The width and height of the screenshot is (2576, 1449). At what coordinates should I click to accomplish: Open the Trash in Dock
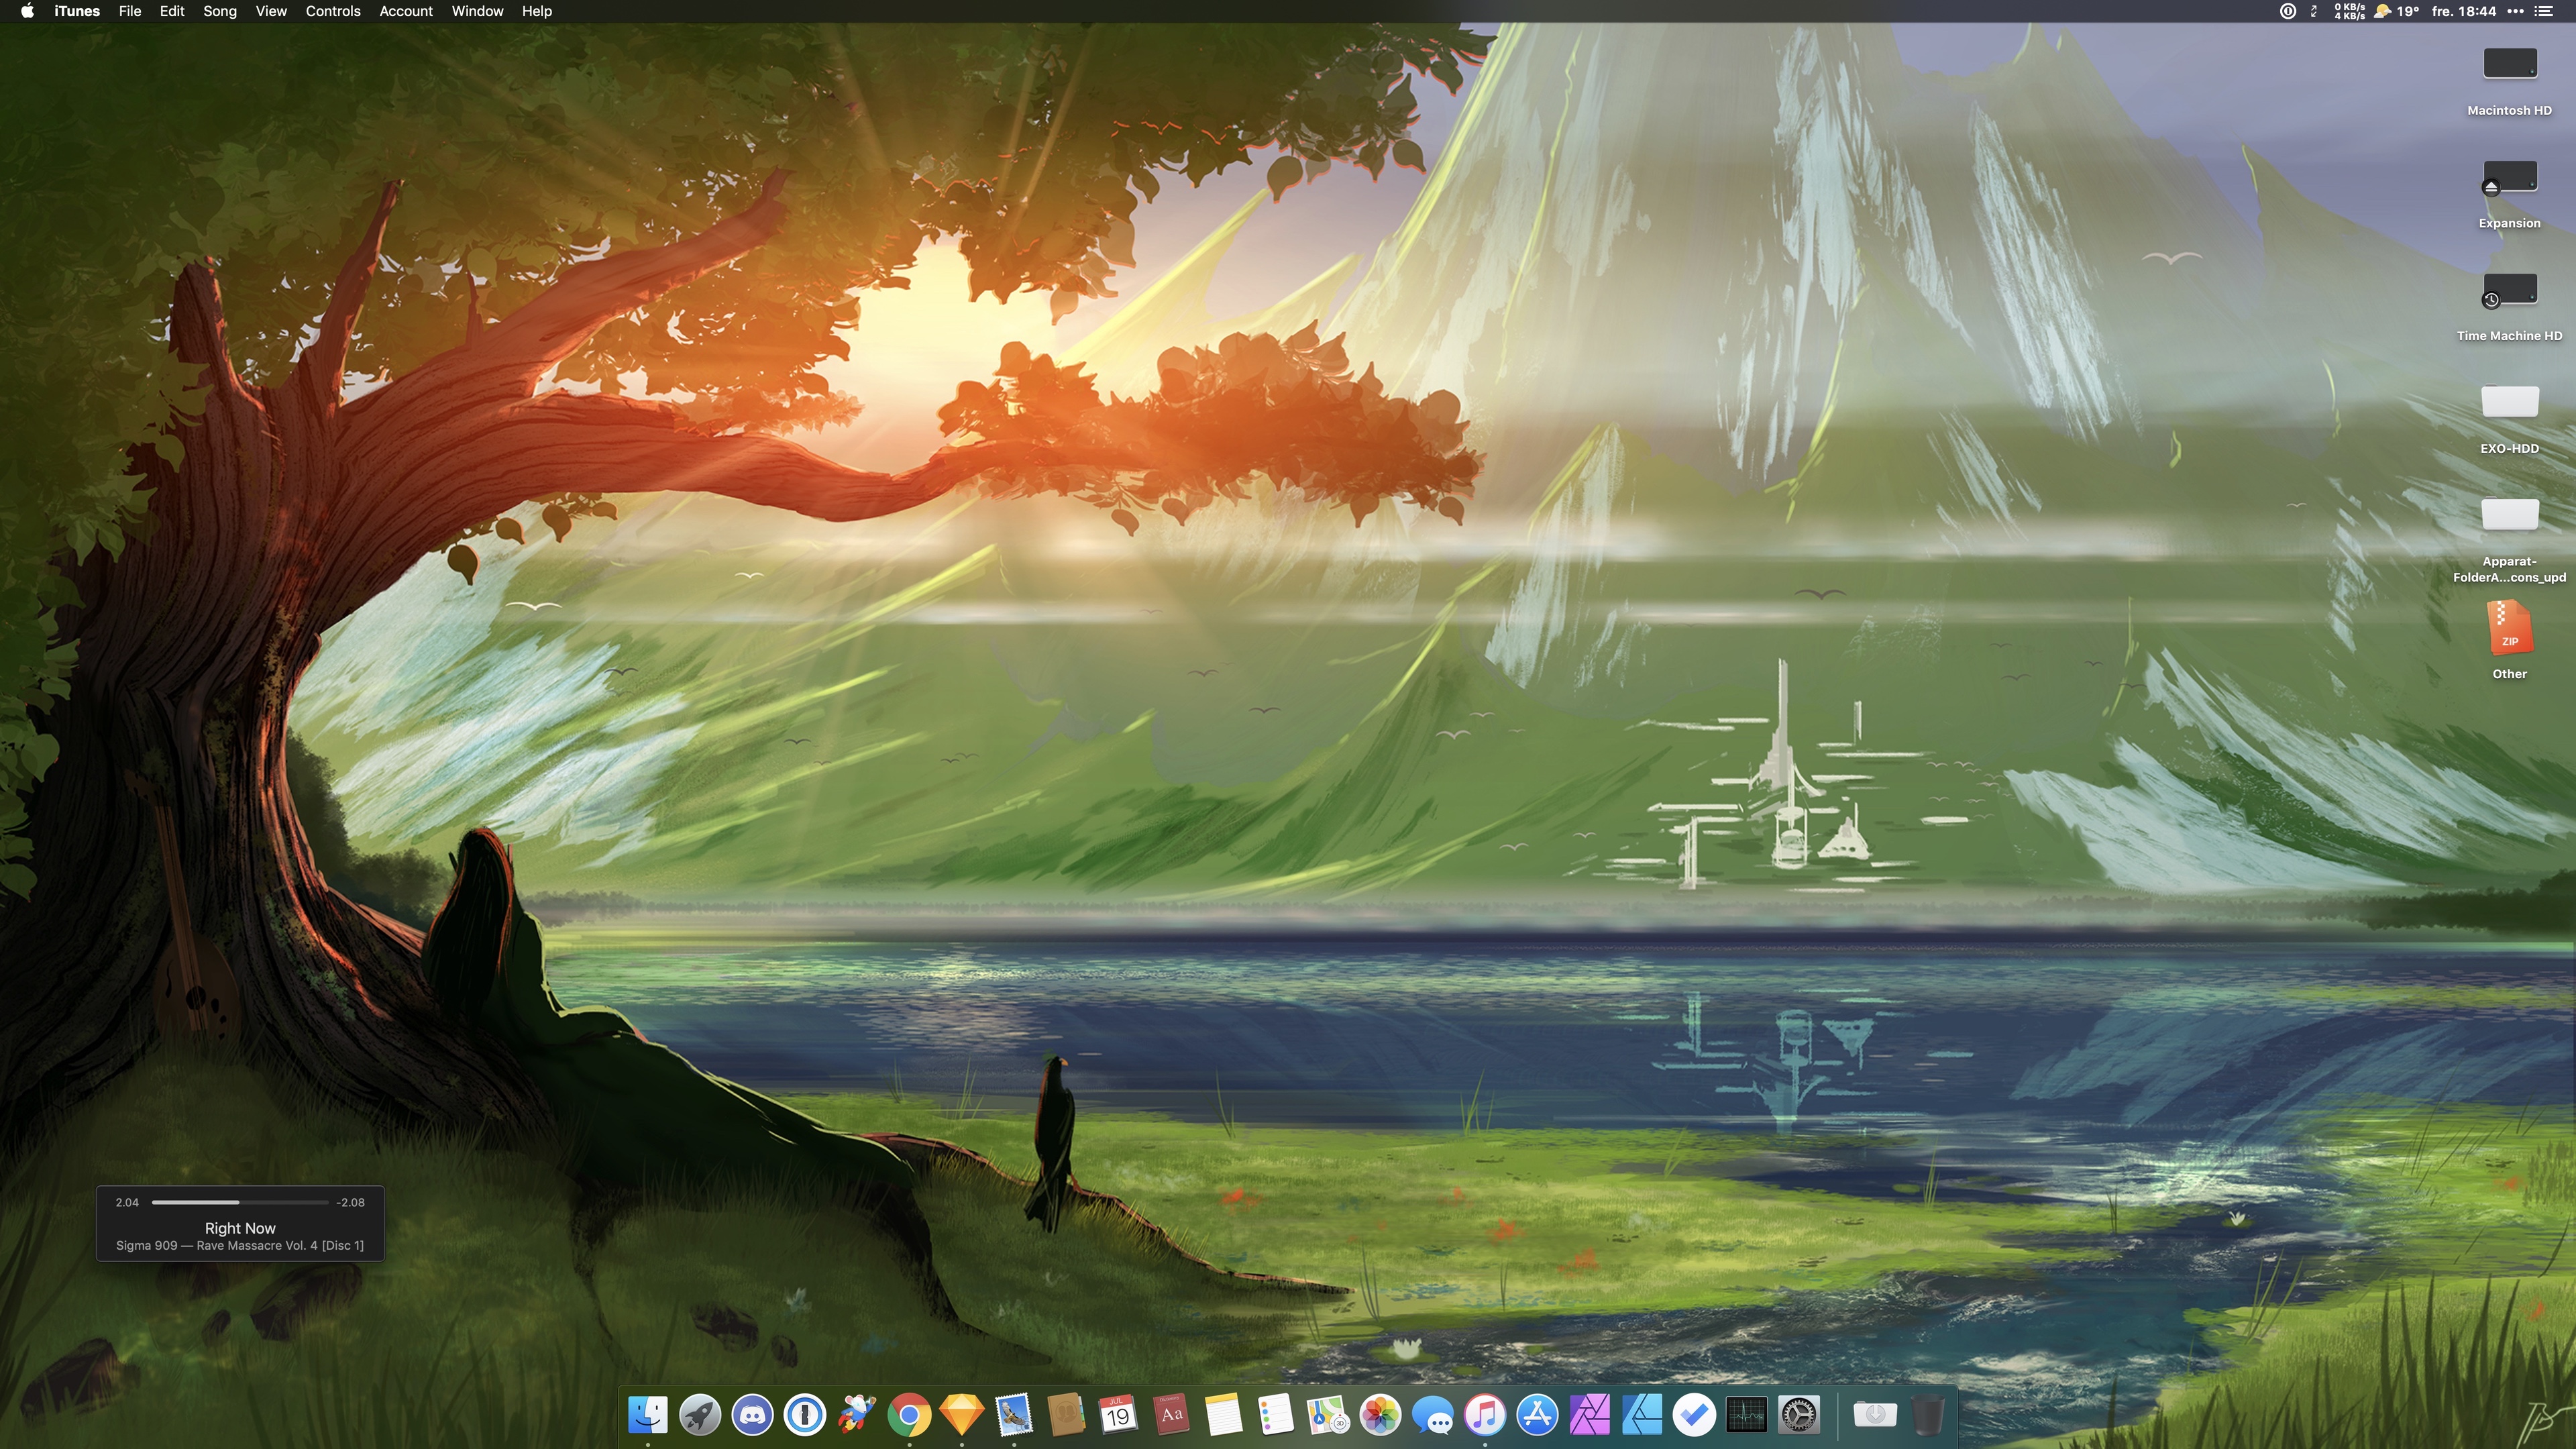click(x=1928, y=1415)
